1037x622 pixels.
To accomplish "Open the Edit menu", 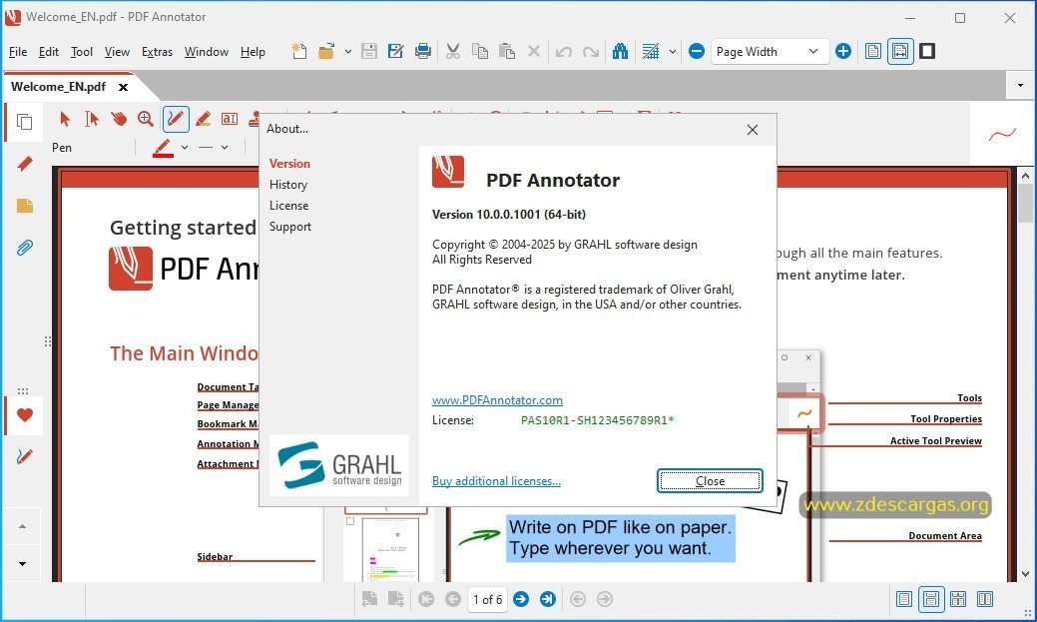I will [x=49, y=52].
